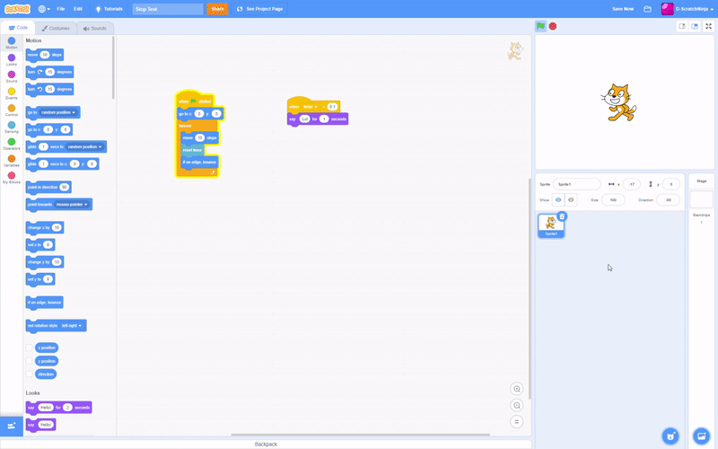Open rotation style left-right dropdown
The width and height of the screenshot is (718, 449).
(72, 326)
